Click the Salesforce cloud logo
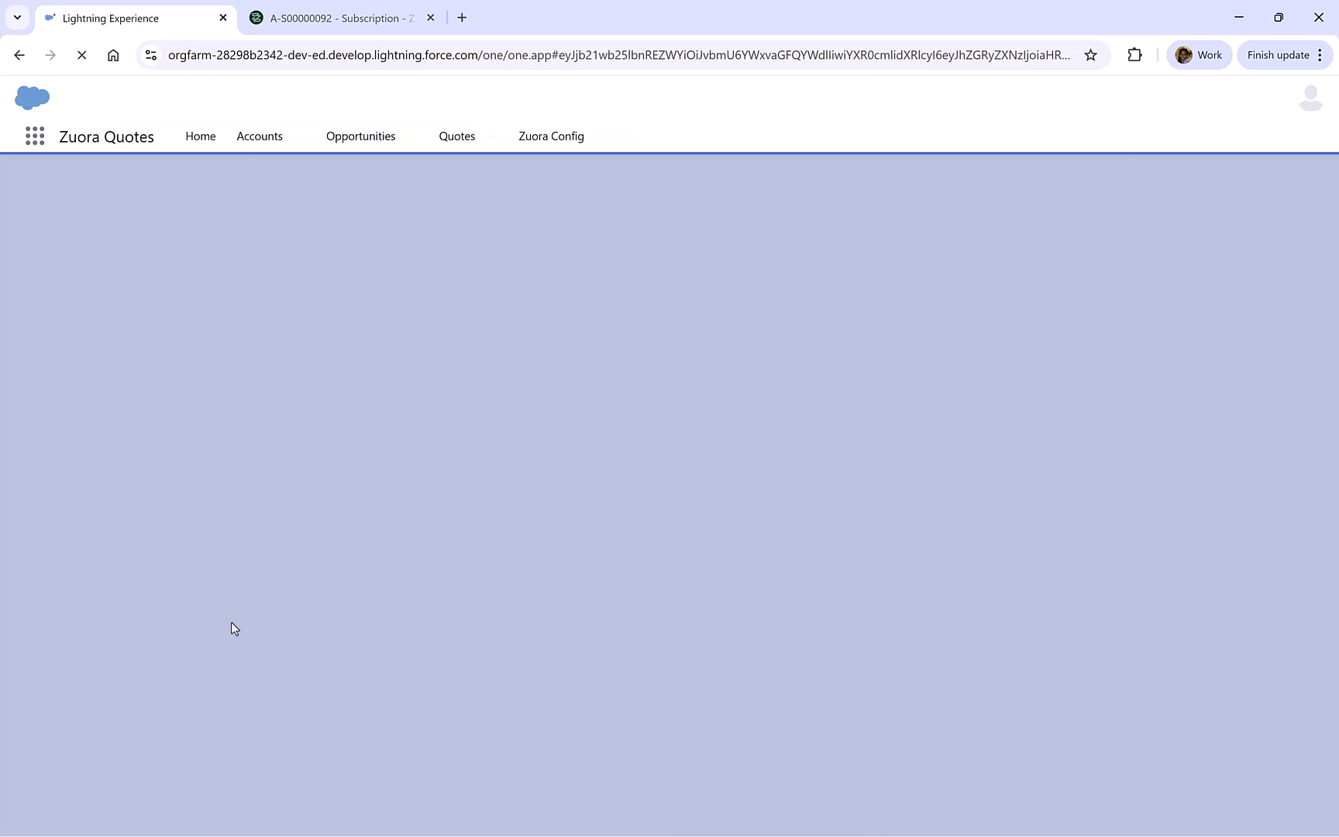The image size is (1339, 837). (32, 98)
